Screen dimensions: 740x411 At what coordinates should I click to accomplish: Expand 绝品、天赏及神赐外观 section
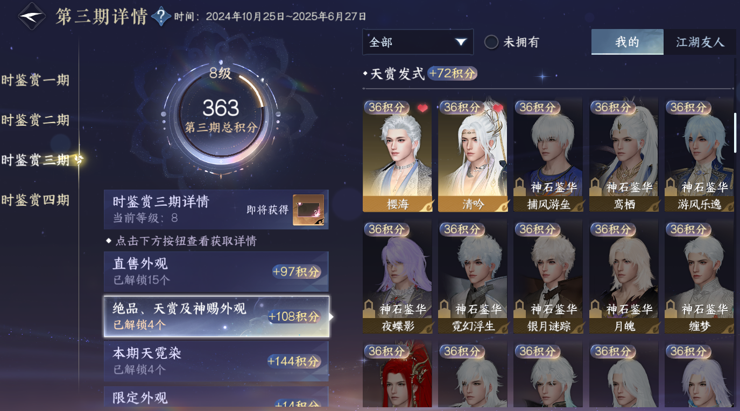pyautogui.click(x=216, y=316)
